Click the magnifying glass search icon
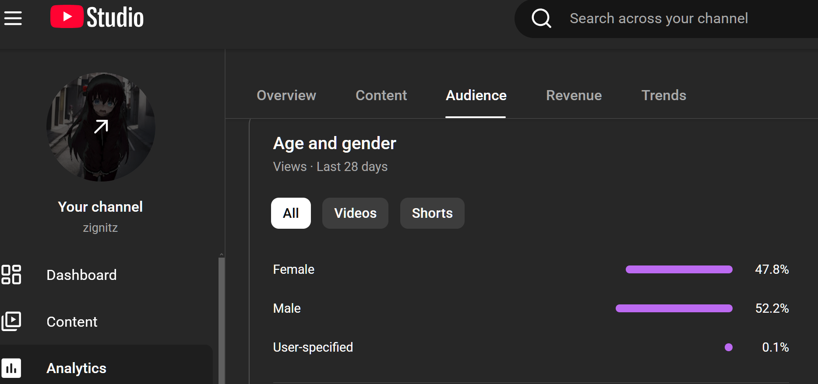Viewport: 818px width, 384px height. coord(541,18)
